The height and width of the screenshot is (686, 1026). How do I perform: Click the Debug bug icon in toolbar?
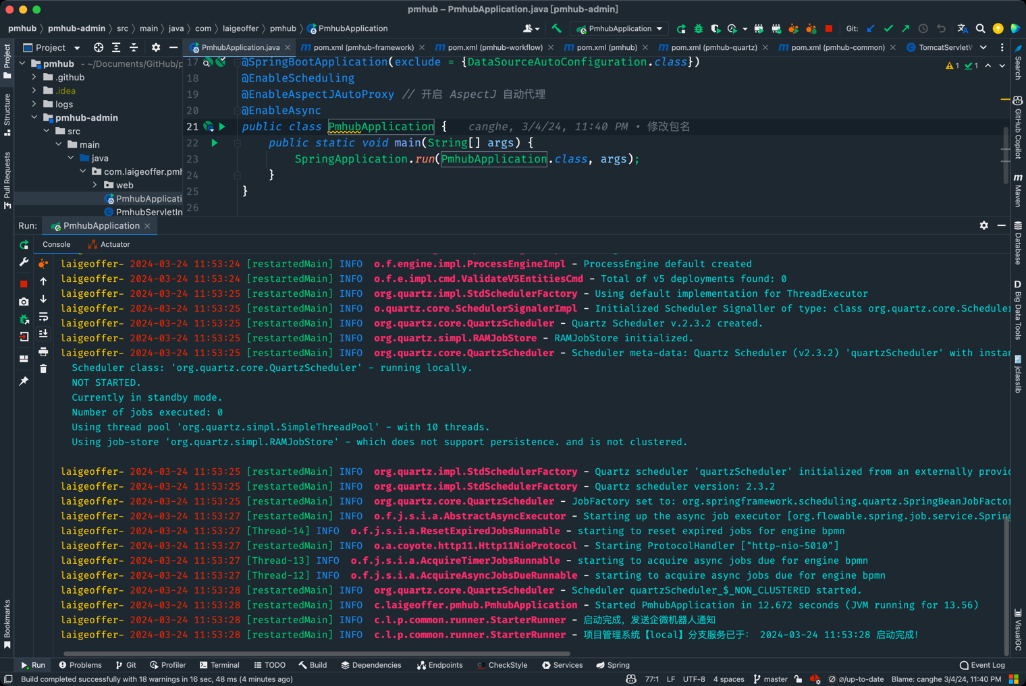(699, 28)
